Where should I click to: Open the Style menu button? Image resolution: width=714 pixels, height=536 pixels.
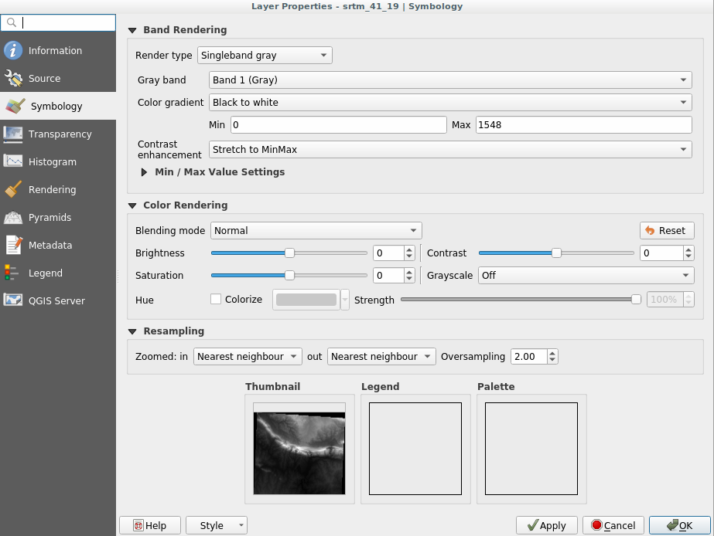(x=217, y=526)
